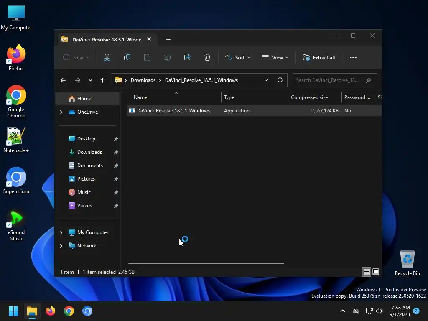Launch Supermium from the taskbar
Screen dimensions: 428x321
(x=87, y=311)
